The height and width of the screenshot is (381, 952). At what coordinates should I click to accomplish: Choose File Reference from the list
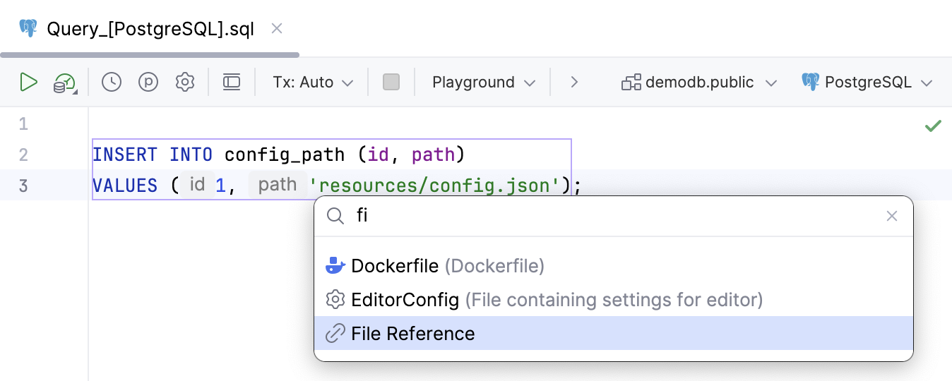click(614, 333)
